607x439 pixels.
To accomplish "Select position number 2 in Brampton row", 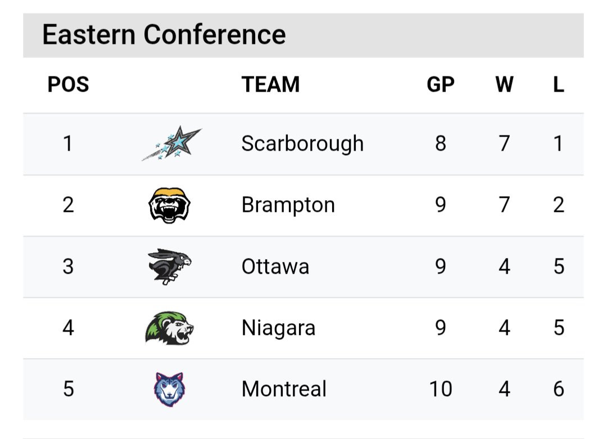I will coord(68,205).
